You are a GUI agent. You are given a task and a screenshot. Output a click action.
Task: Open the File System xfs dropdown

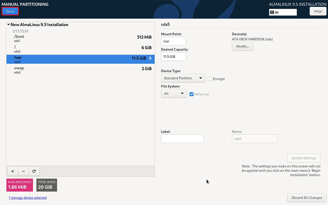point(174,93)
